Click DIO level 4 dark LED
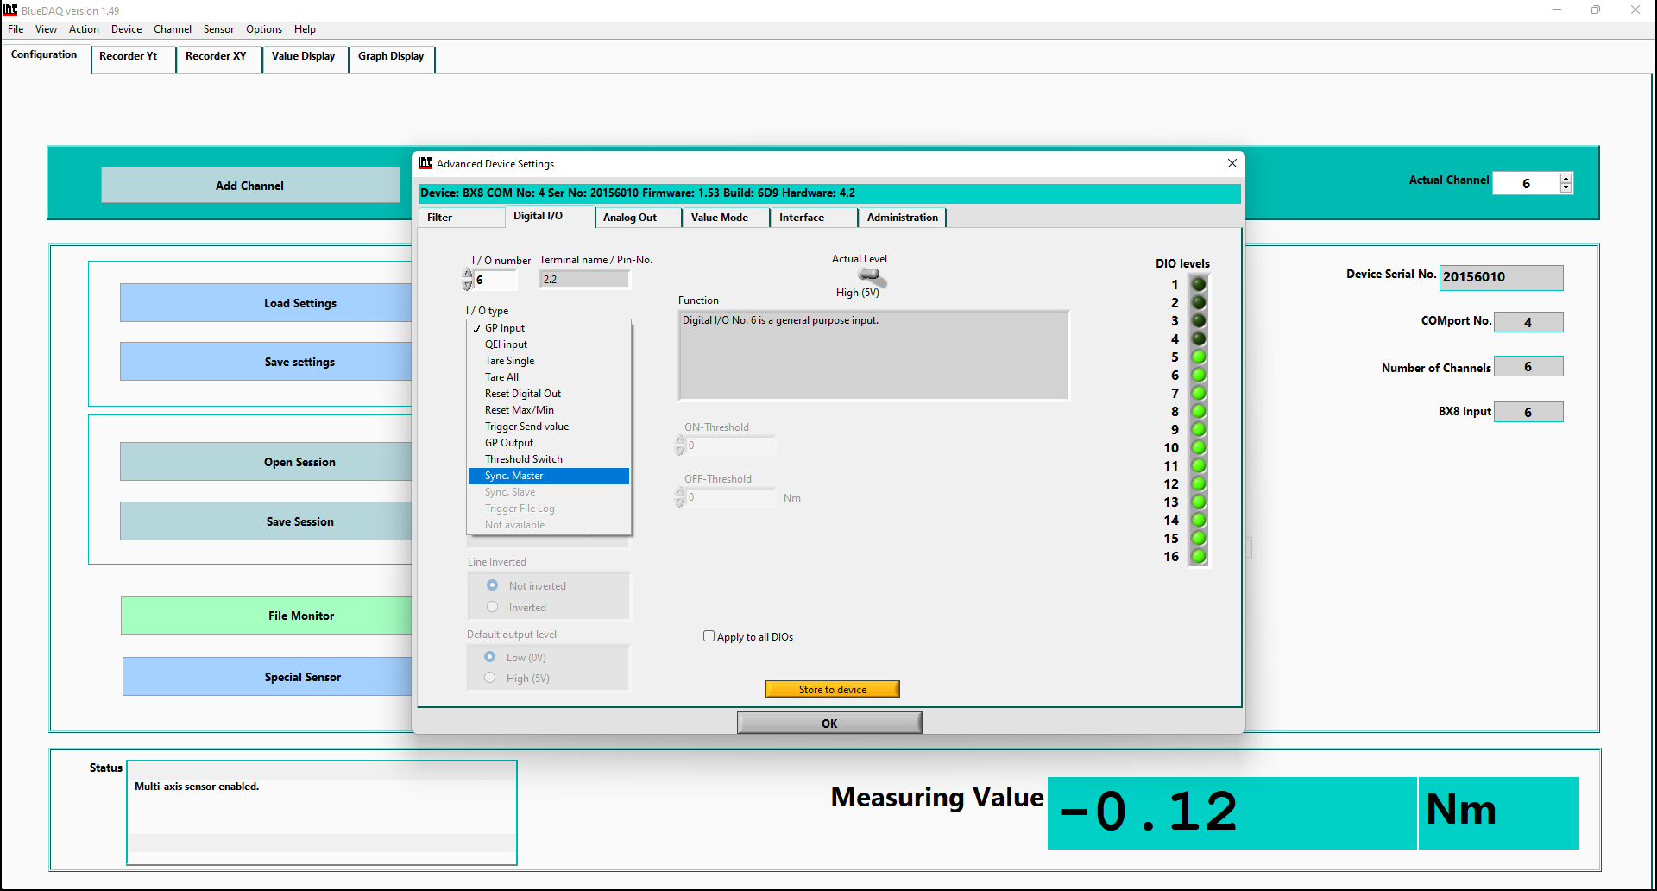 coord(1199,338)
